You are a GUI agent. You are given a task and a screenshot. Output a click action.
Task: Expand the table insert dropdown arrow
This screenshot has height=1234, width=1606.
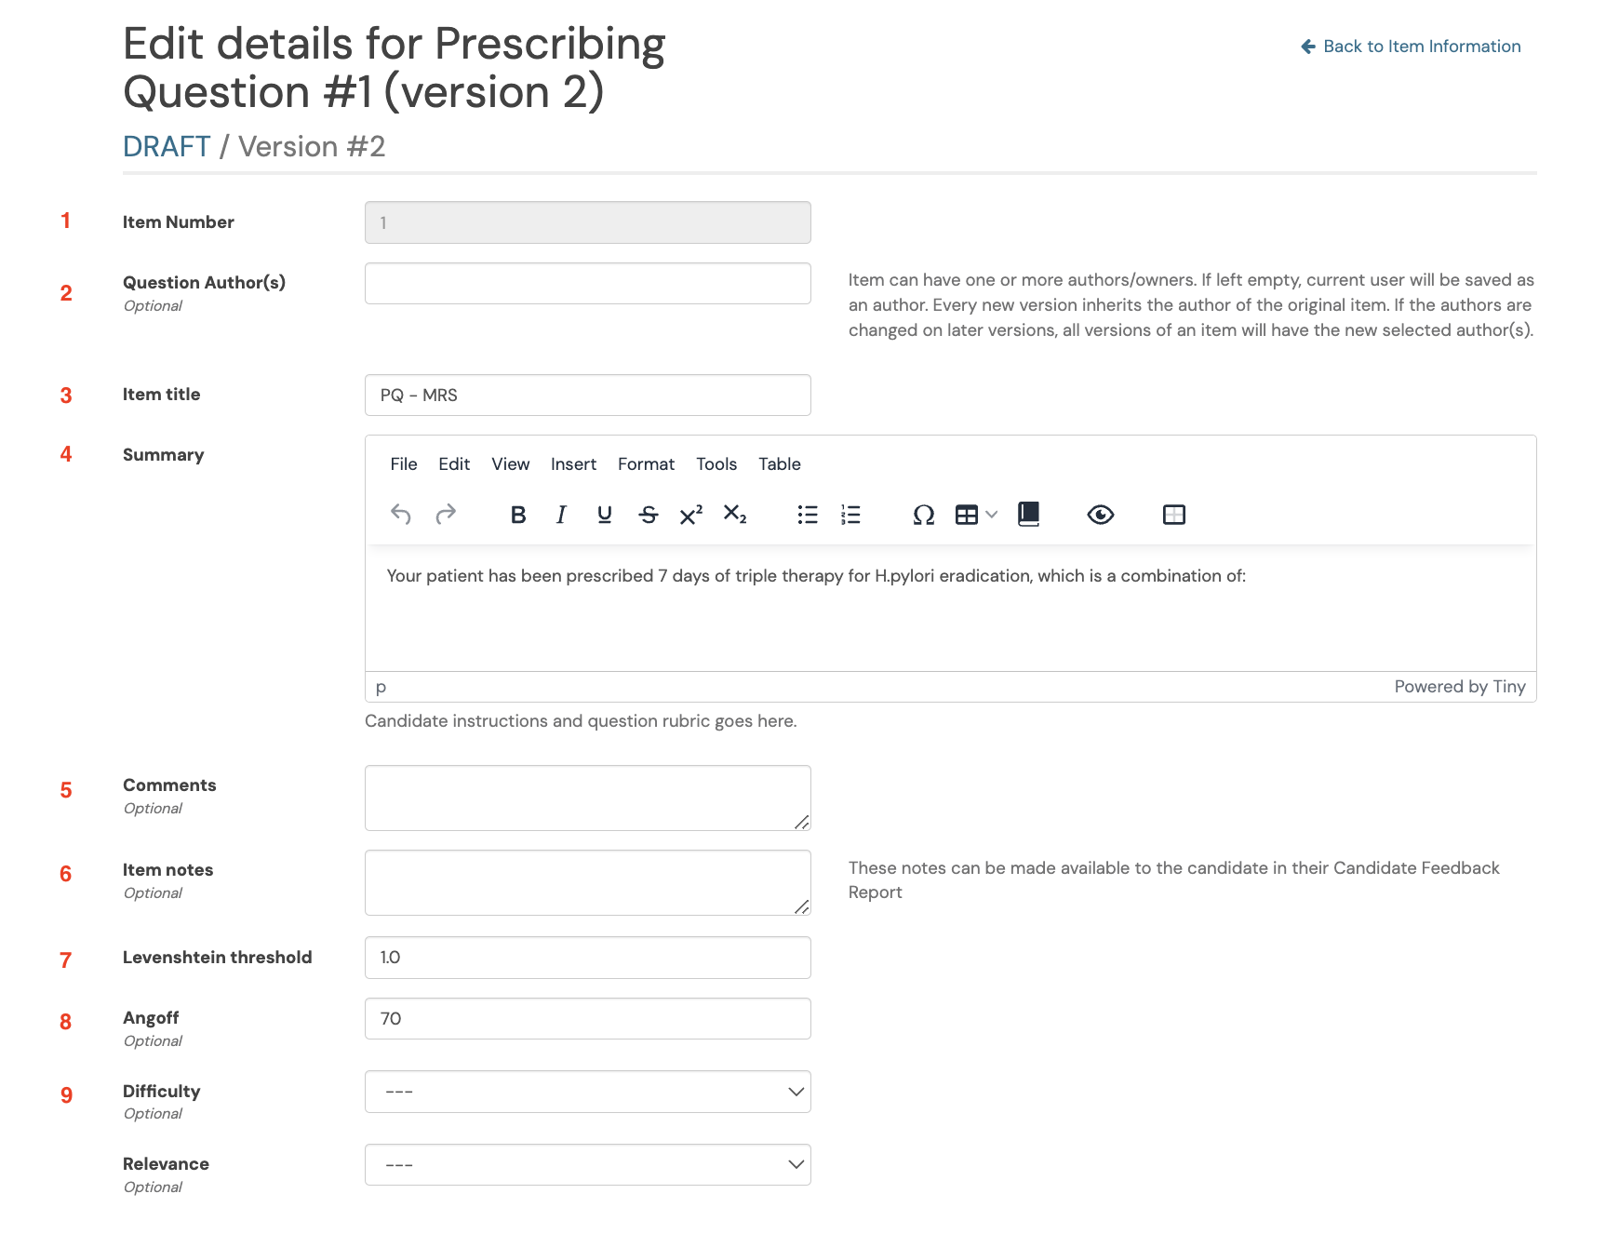(992, 515)
